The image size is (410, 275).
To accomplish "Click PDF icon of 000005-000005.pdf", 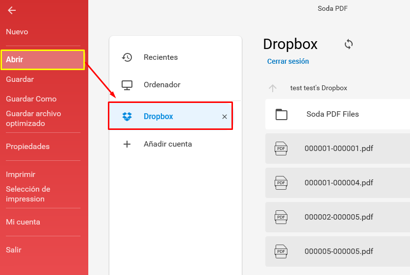I will click(281, 251).
